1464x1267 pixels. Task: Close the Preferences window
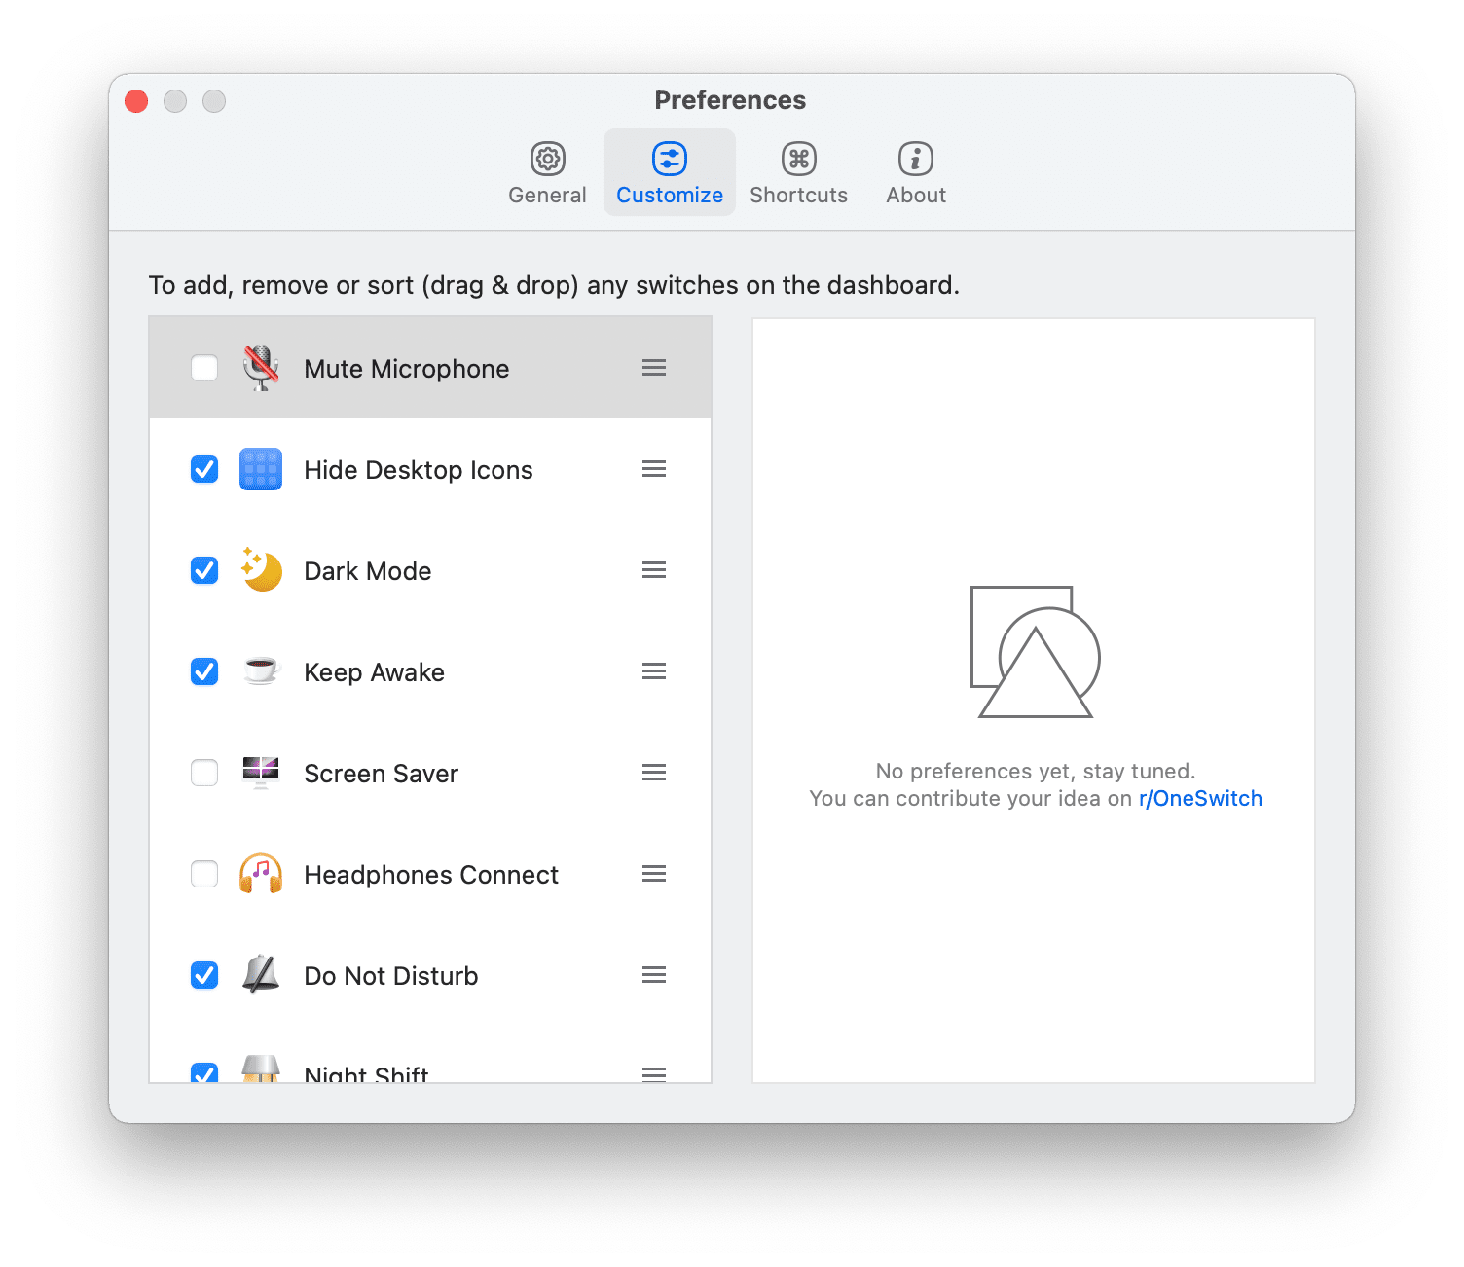click(137, 101)
